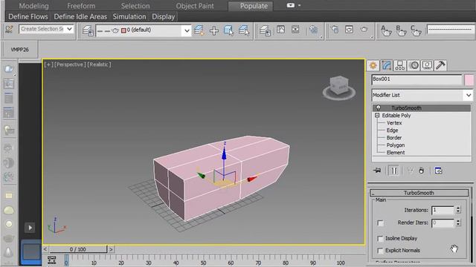Switch to the Modeling ribbon tab
Image resolution: width=476 pixels, height=267 pixels.
pos(33,6)
